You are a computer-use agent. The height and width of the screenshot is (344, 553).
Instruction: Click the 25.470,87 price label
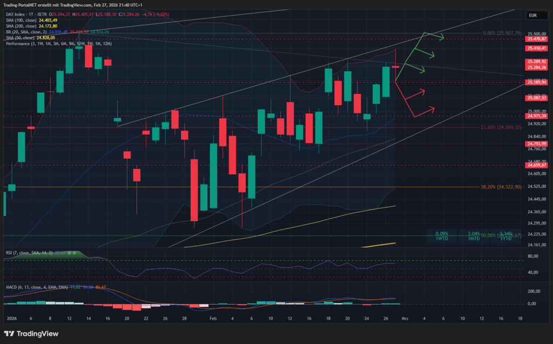click(536, 39)
